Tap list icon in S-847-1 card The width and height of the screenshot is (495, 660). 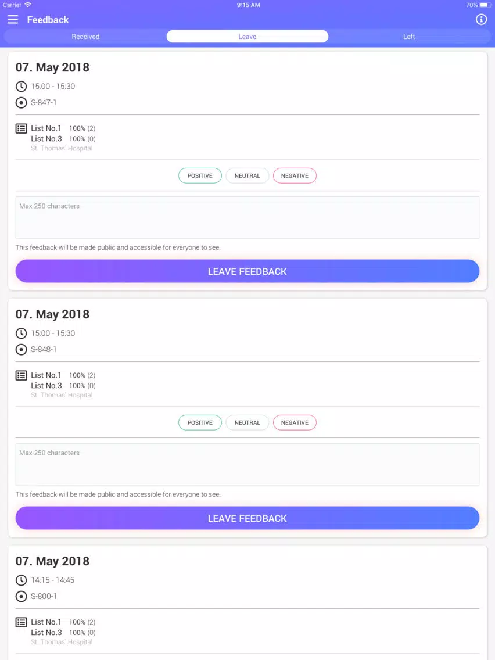pos(21,128)
